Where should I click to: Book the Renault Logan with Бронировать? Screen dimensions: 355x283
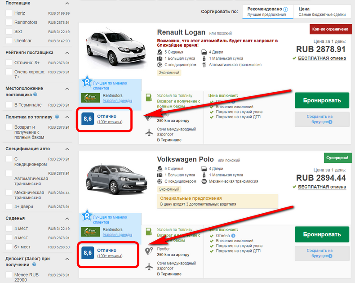pyautogui.click(x=322, y=100)
